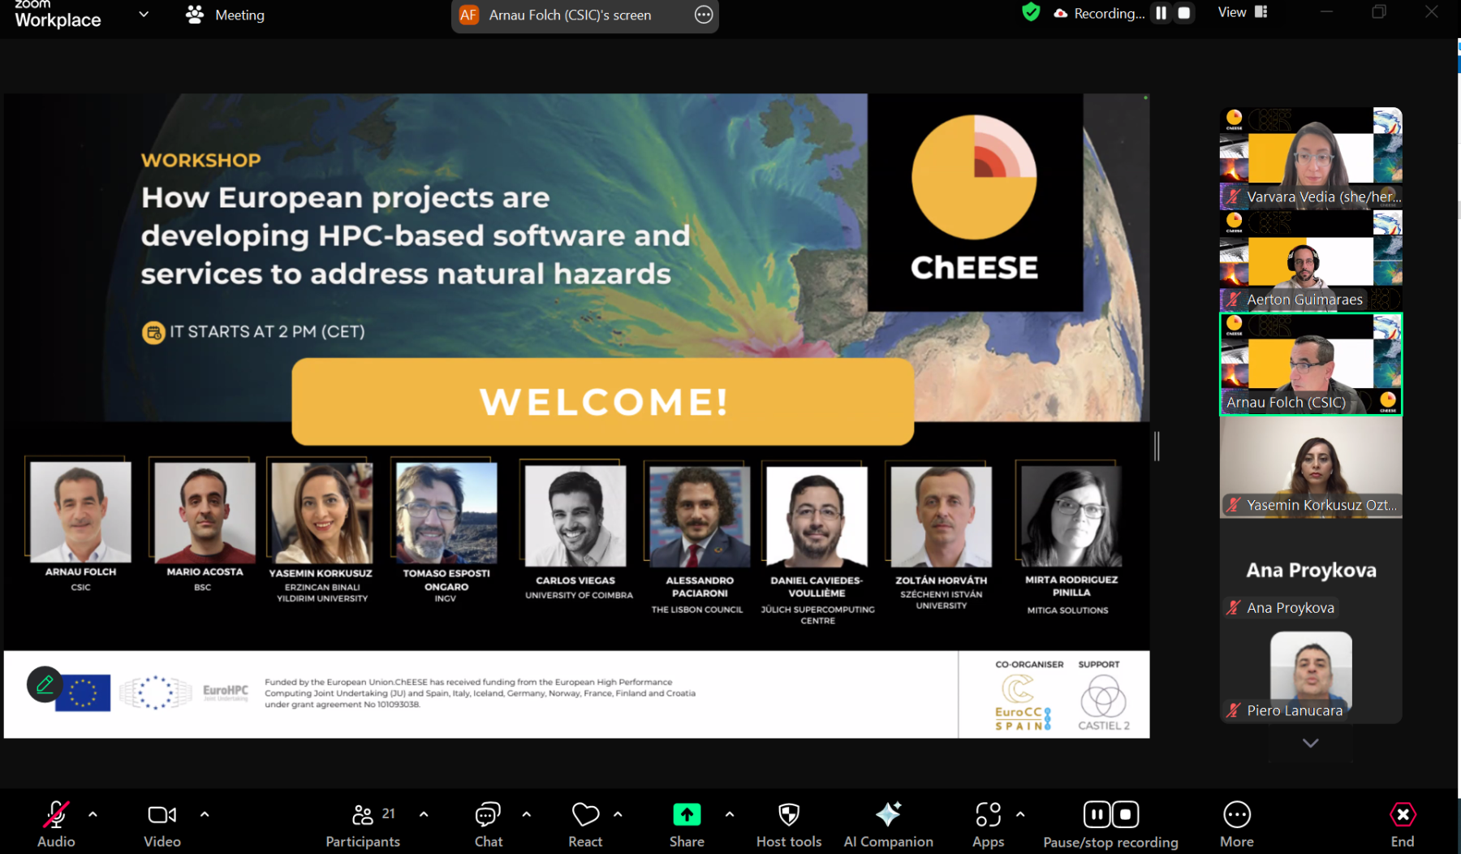Unmute microphone with the Audio button

point(56,824)
